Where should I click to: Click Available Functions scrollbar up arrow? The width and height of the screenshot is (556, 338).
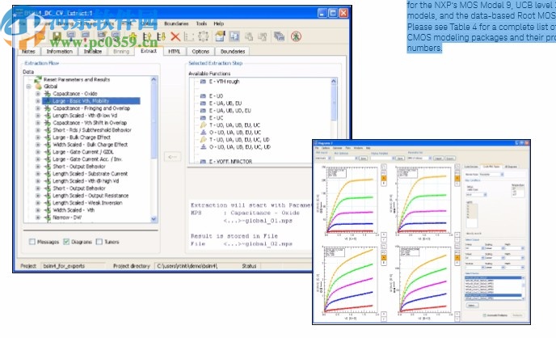[x=333, y=82]
